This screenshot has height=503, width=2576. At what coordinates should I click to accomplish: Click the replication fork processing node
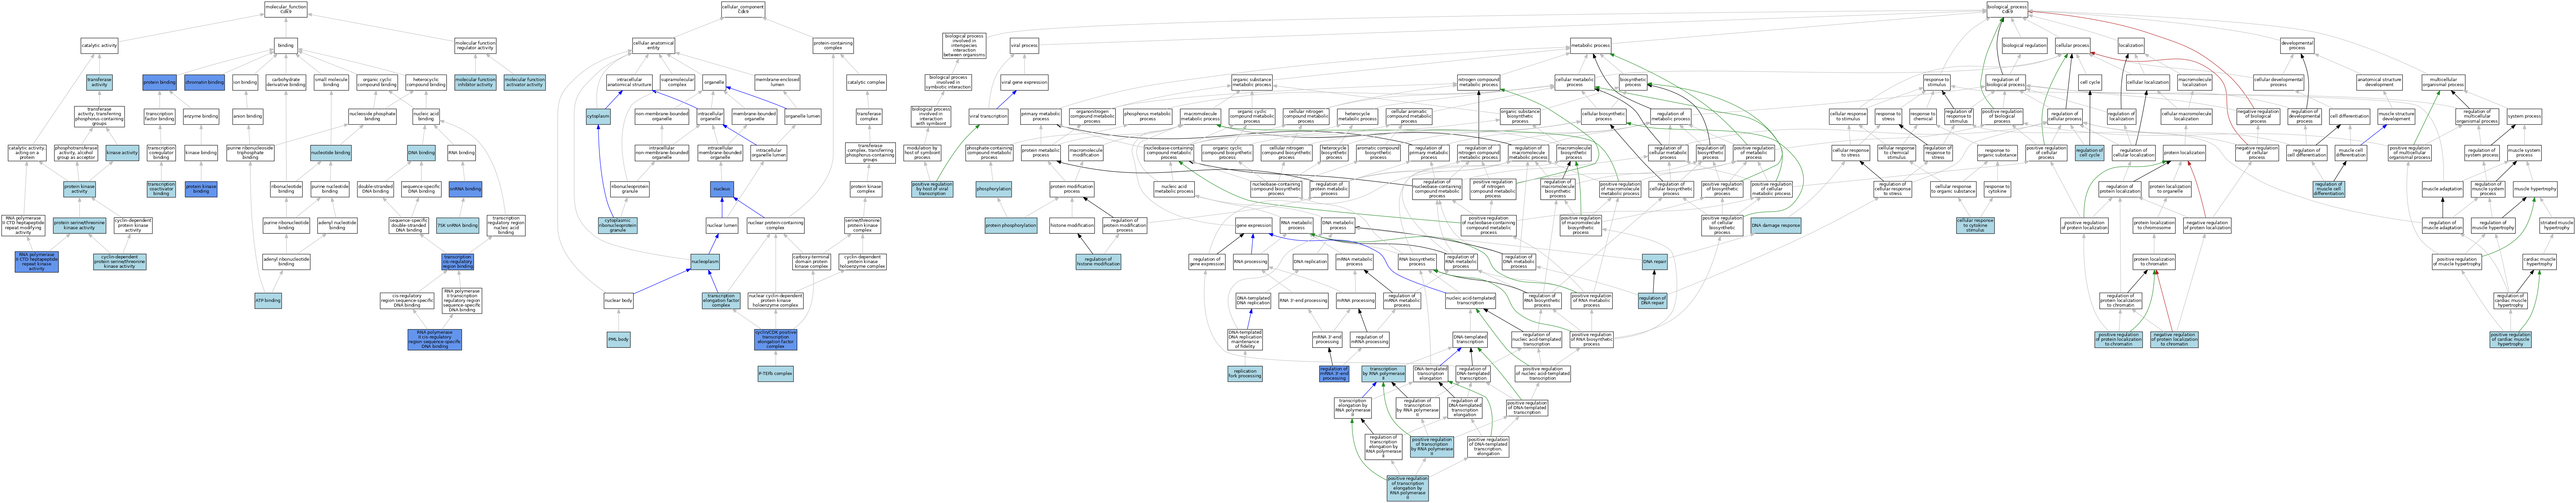(x=1245, y=374)
